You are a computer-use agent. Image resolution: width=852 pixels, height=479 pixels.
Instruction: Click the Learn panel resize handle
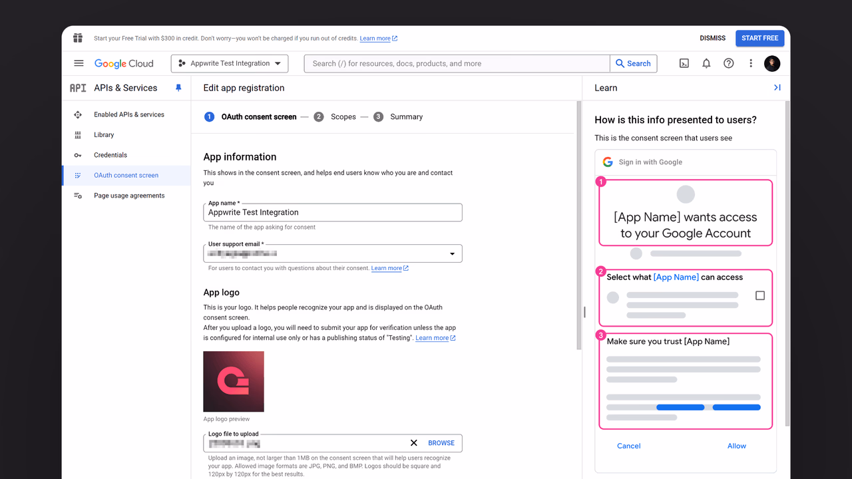(584, 312)
